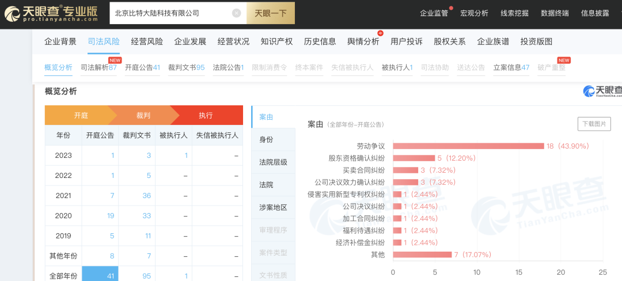Viewport: 622px width, 281px height.
Task: Click 其他年份 裁判文书 count 7
Action: click(149, 256)
